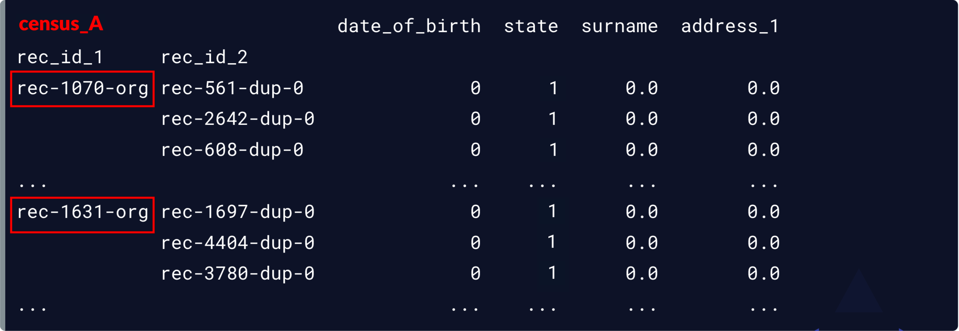Image resolution: width=959 pixels, height=331 pixels.
Task: Click the highlighted rec-1631-org index cell
Action: tap(82, 215)
